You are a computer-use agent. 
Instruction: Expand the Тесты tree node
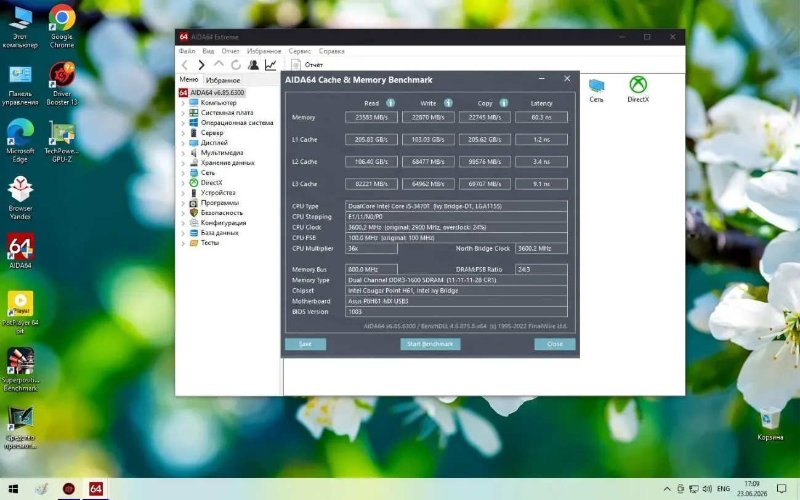click(x=183, y=243)
